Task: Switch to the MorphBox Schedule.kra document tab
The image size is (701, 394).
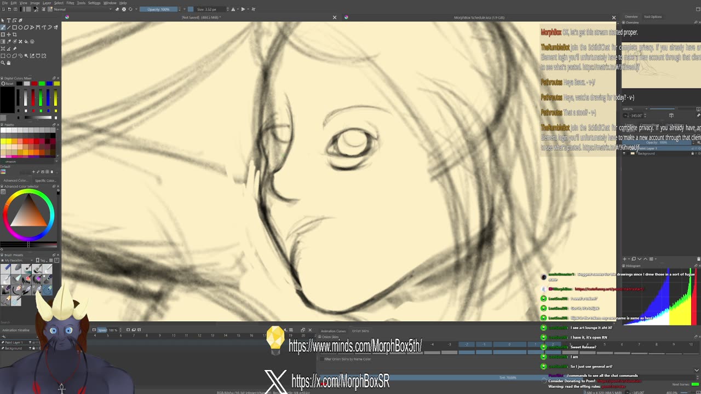Action: point(479,18)
